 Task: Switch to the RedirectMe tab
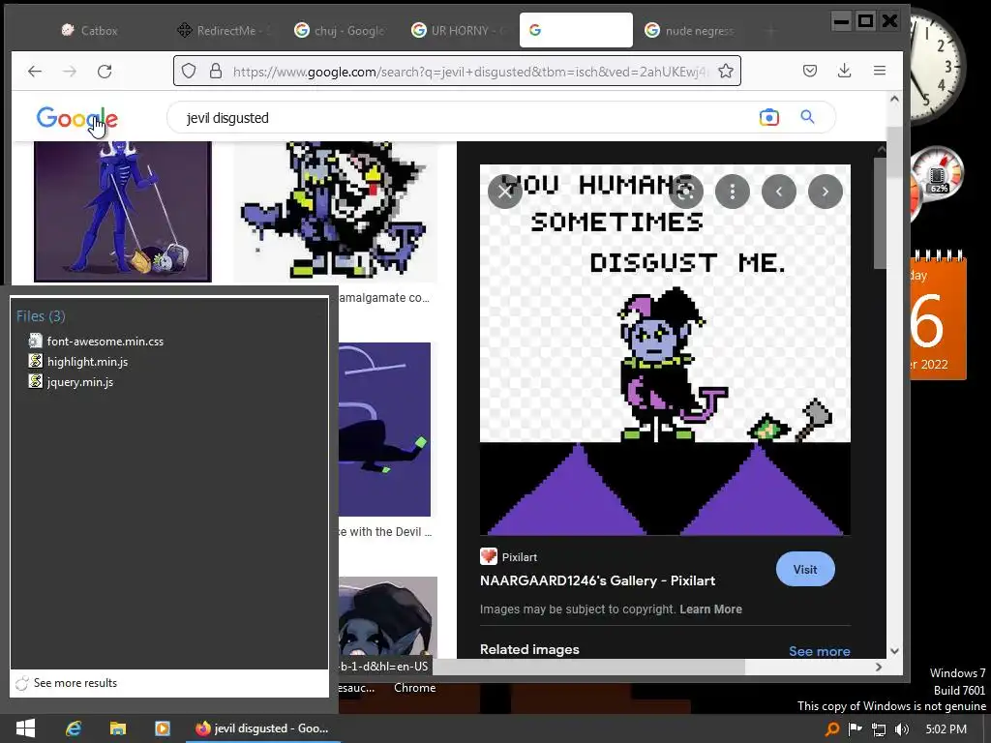[x=223, y=30]
